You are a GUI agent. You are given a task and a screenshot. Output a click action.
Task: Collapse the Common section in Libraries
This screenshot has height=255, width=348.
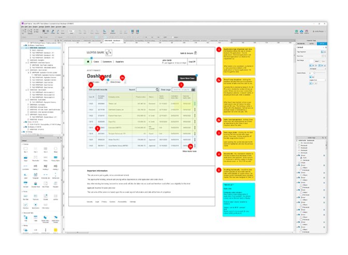[23, 144]
